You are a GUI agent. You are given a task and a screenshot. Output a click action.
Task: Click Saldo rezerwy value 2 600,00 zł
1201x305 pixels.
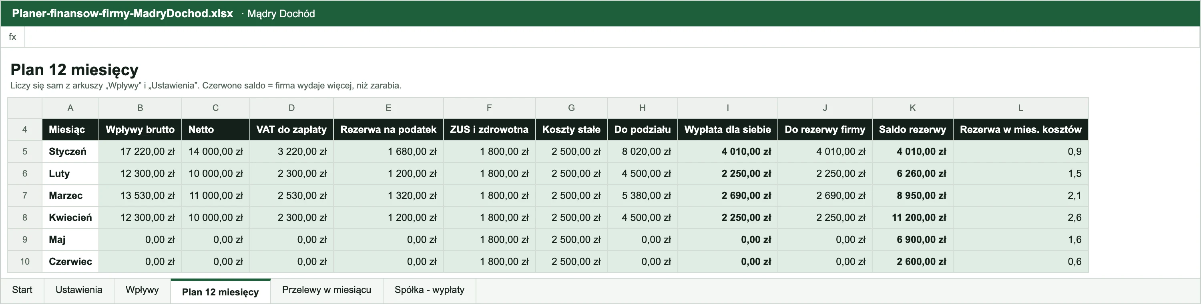tap(913, 262)
